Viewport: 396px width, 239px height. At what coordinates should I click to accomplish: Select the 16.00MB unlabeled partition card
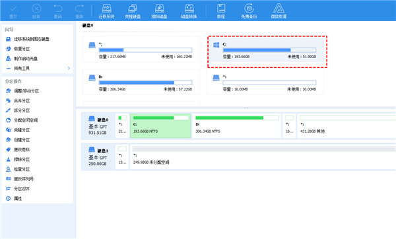(265, 82)
